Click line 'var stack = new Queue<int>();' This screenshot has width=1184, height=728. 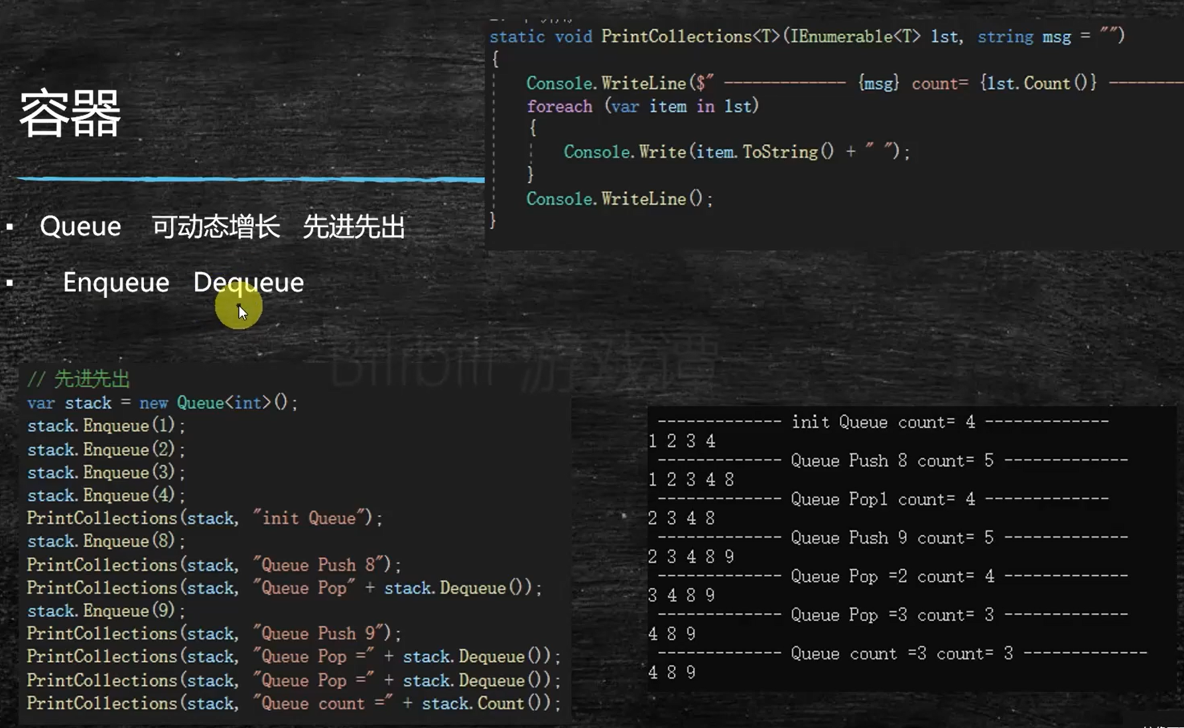pyautogui.click(x=163, y=403)
